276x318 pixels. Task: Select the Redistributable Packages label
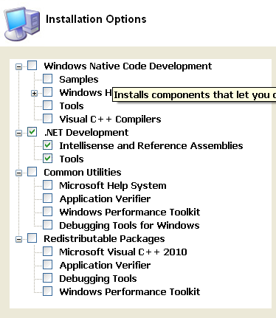click(x=104, y=239)
